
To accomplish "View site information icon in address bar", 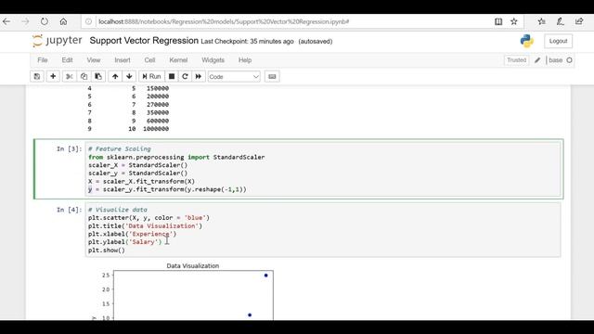I will pyautogui.click(x=88, y=21).
